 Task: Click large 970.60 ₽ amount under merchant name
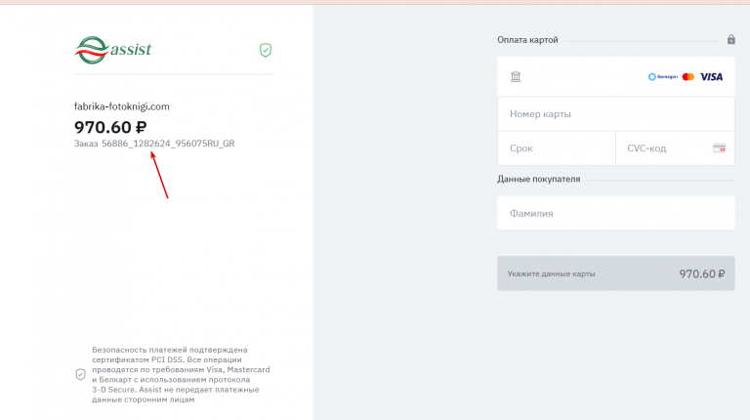(110, 126)
